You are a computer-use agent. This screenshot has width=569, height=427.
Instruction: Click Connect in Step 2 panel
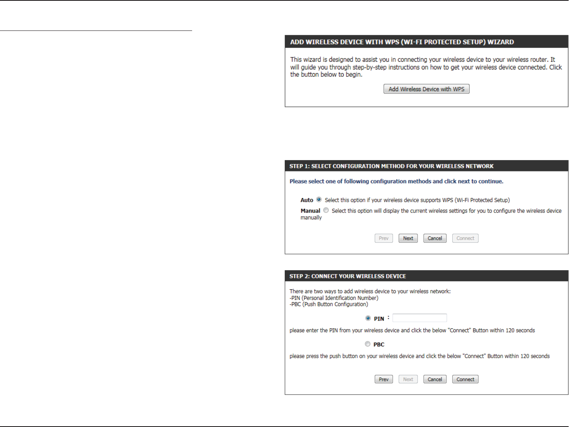coord(465,379)
